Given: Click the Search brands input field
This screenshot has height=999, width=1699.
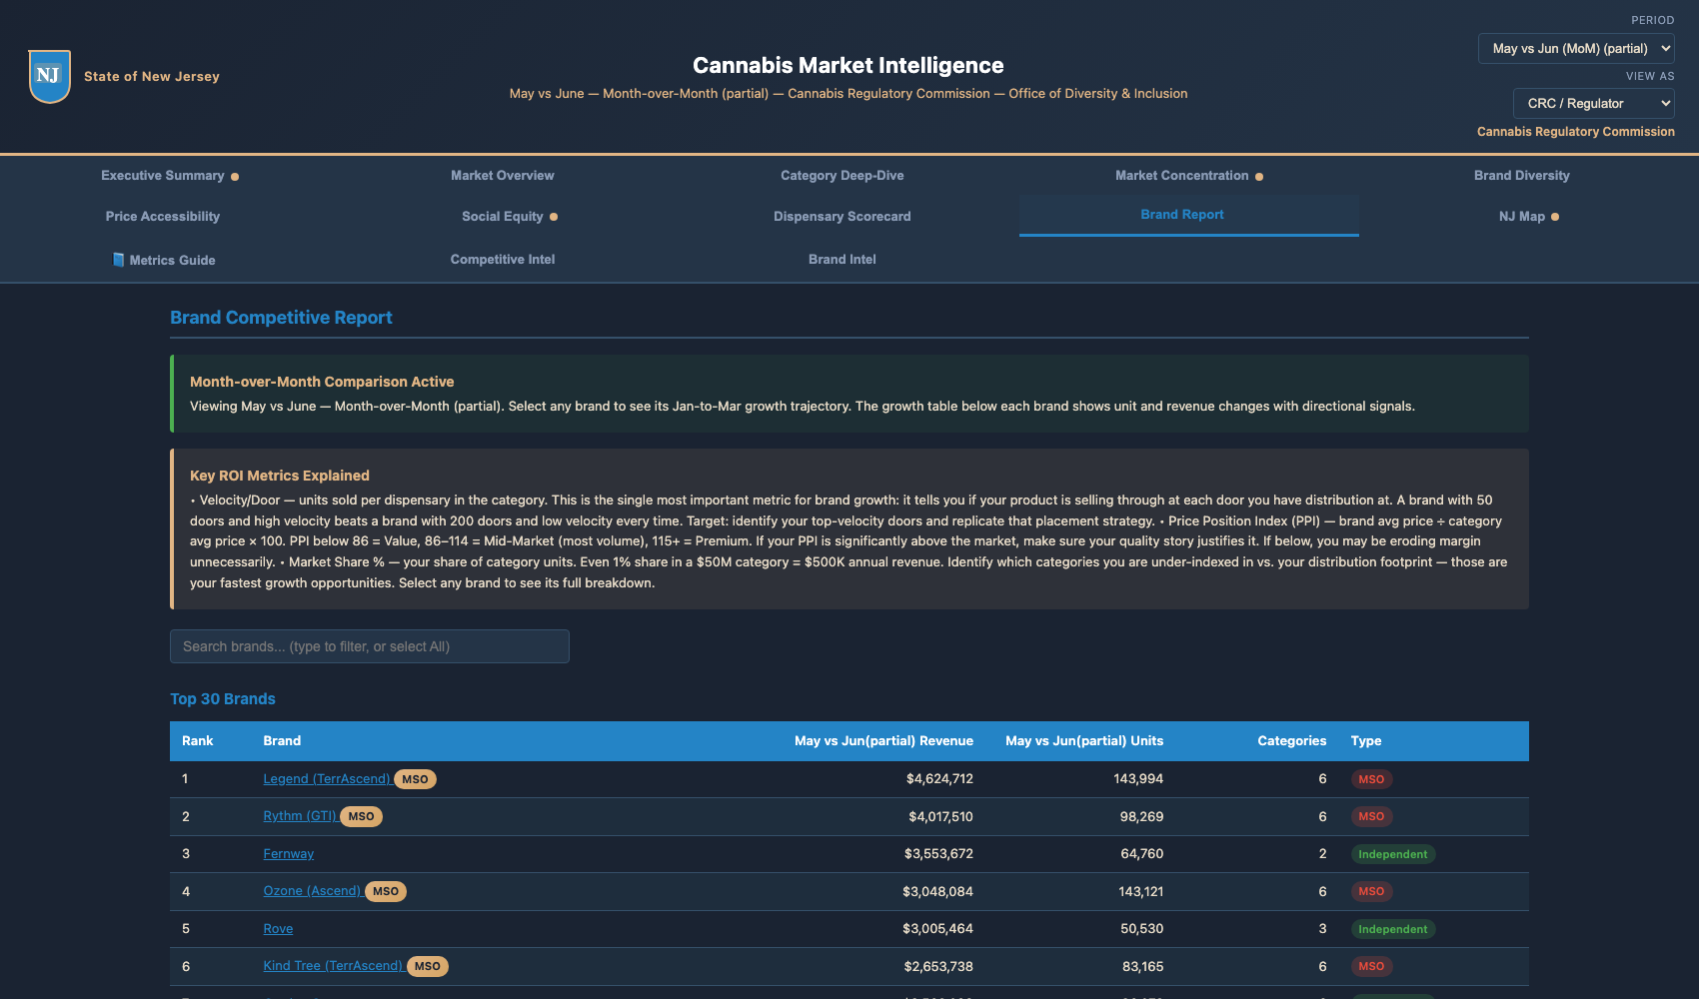Looking at the screenshot, I should pyautogui.click(x=370, y=646).
